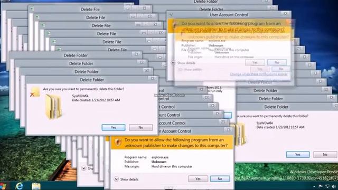Click "Are you sure you want to permanently delete this folder?" in the fully visible dialog
Viewport: 338px width, 190px height.
click(x=83, y=89)
